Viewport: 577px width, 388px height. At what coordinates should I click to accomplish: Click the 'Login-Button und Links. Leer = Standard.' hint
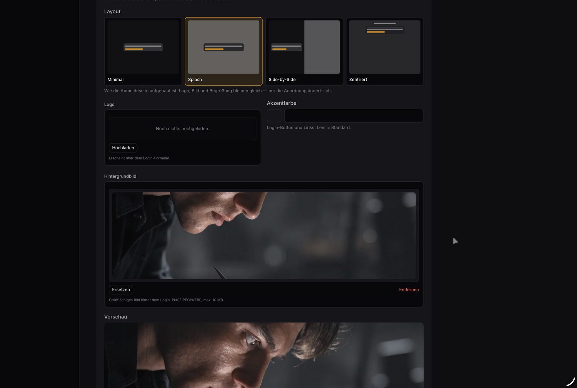309,127
